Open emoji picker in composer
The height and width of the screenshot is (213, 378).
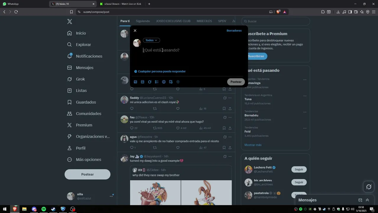tap(164, 82)
